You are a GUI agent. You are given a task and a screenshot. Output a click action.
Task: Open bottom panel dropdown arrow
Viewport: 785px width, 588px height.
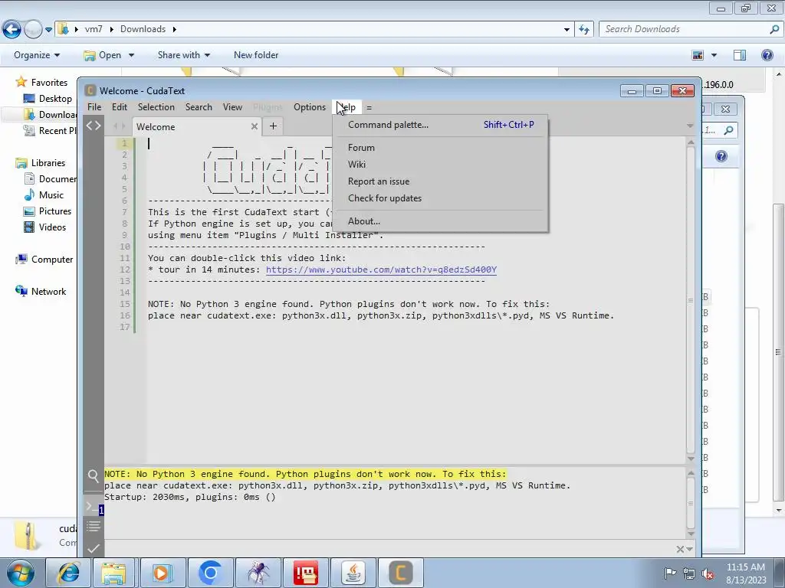[x=690, y=550]
